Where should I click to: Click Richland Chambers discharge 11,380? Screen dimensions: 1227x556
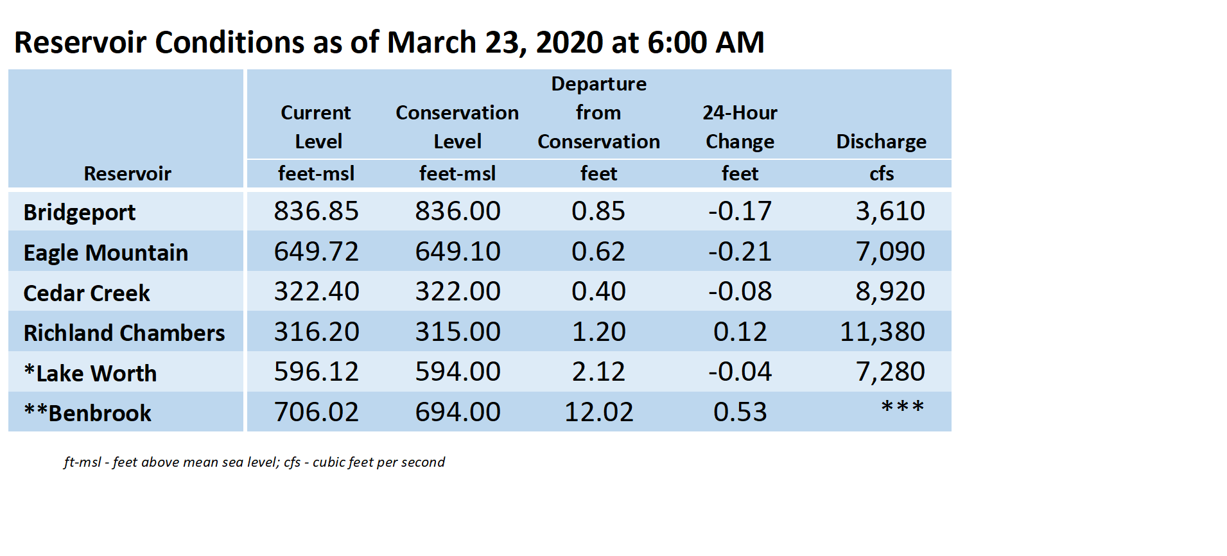tap(882, 332)
